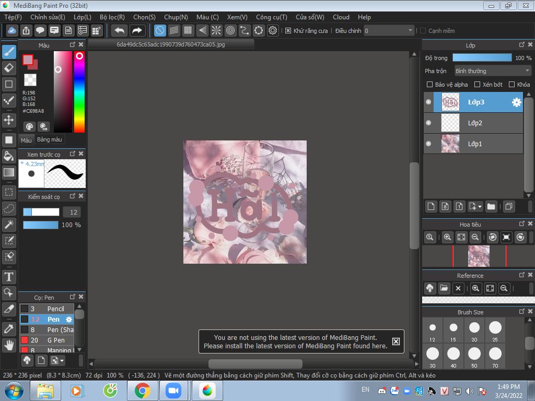Enable the crisscross grid snap
This screenshot has height=401, width=535.
188,31
